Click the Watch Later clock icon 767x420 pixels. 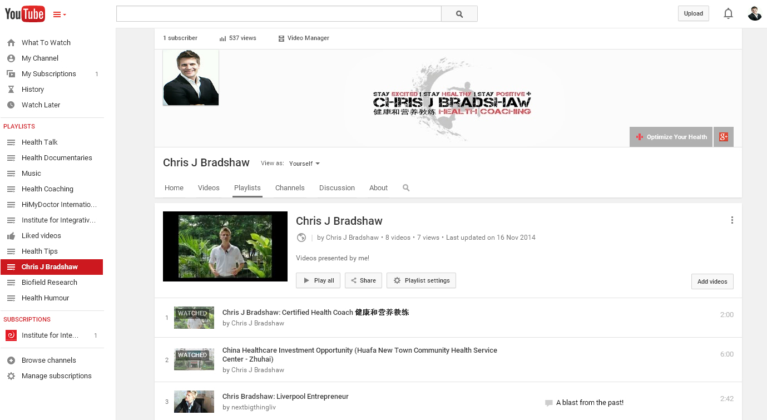coord(11,105)
